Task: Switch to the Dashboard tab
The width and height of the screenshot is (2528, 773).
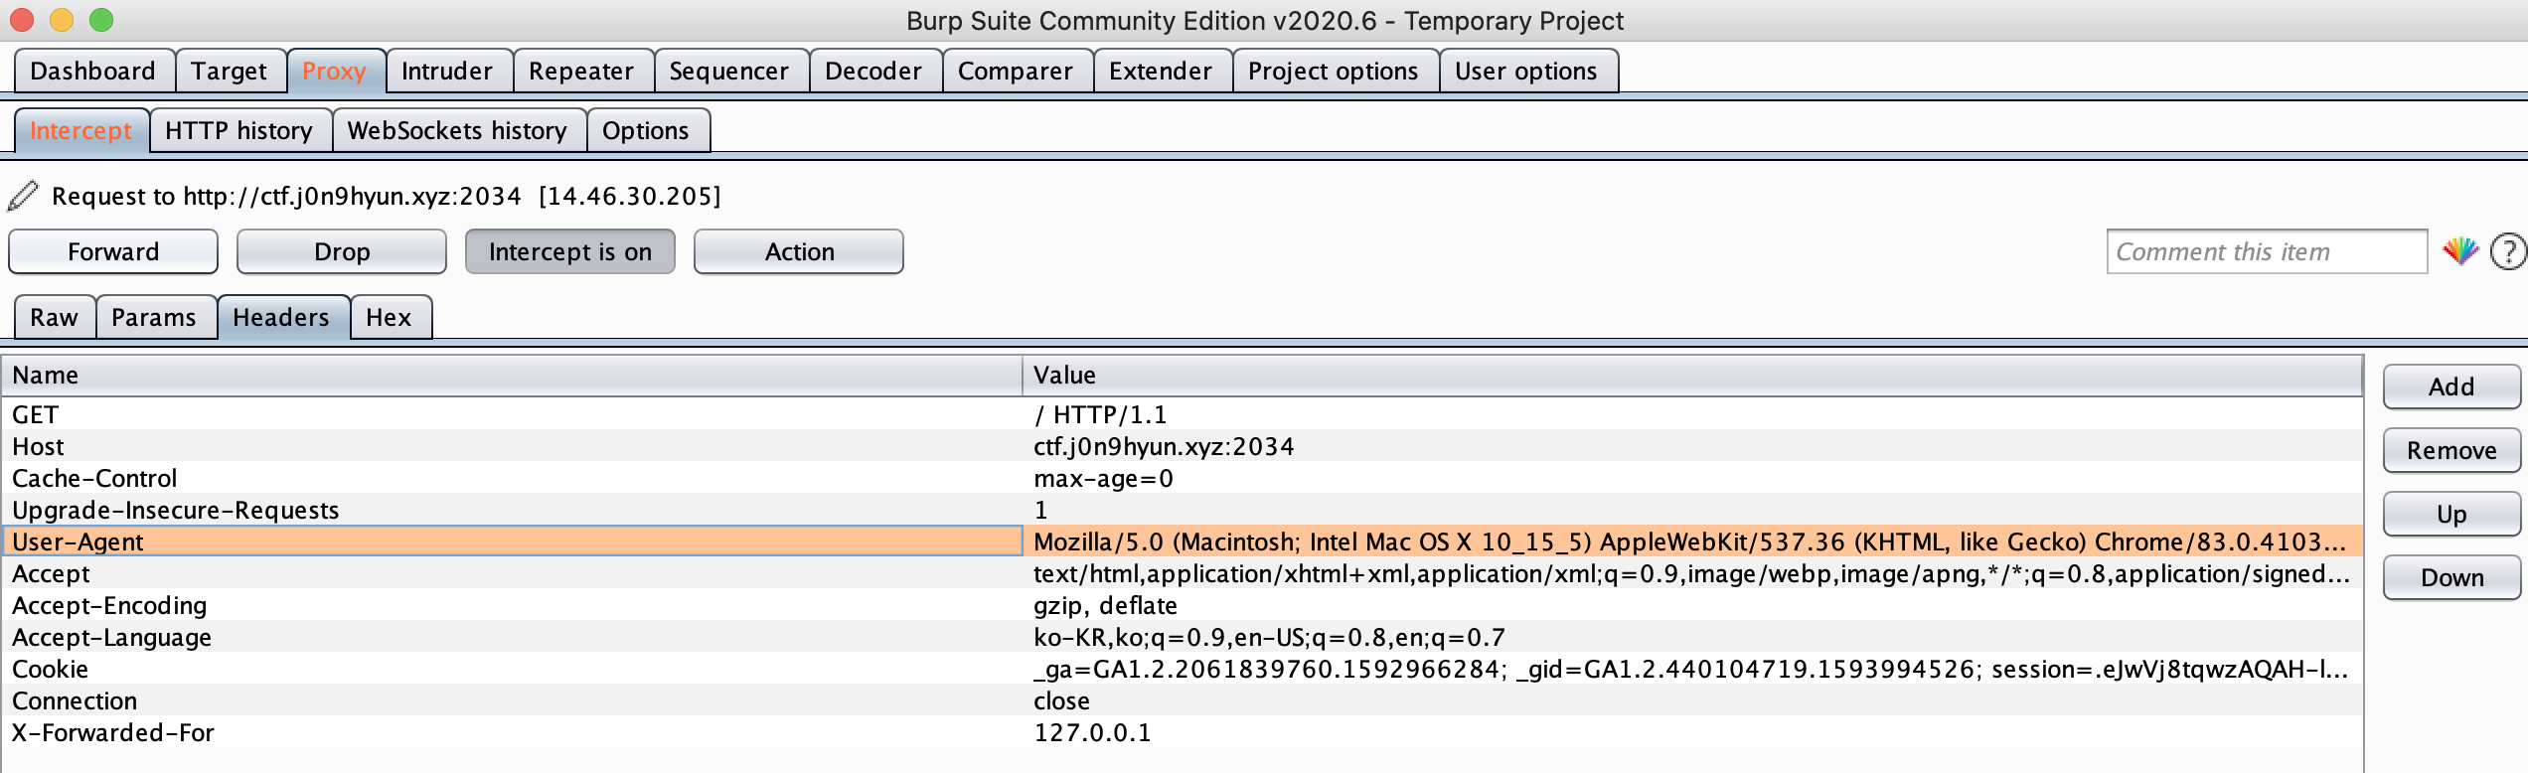Action: click(93, 71)
